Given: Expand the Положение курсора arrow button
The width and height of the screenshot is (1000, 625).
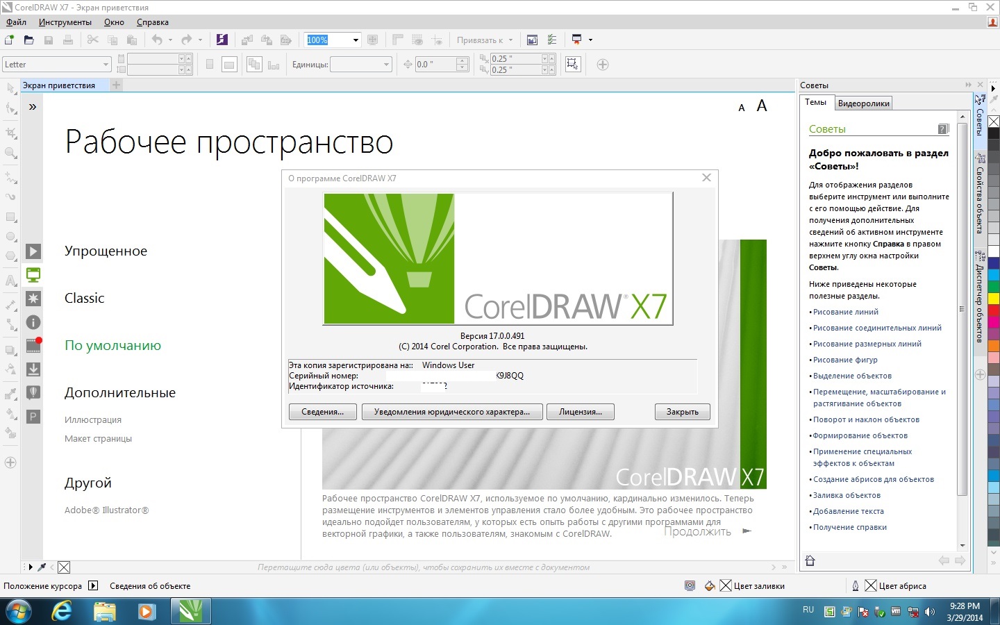Looking at the screenshot, I should click(94, 585).
